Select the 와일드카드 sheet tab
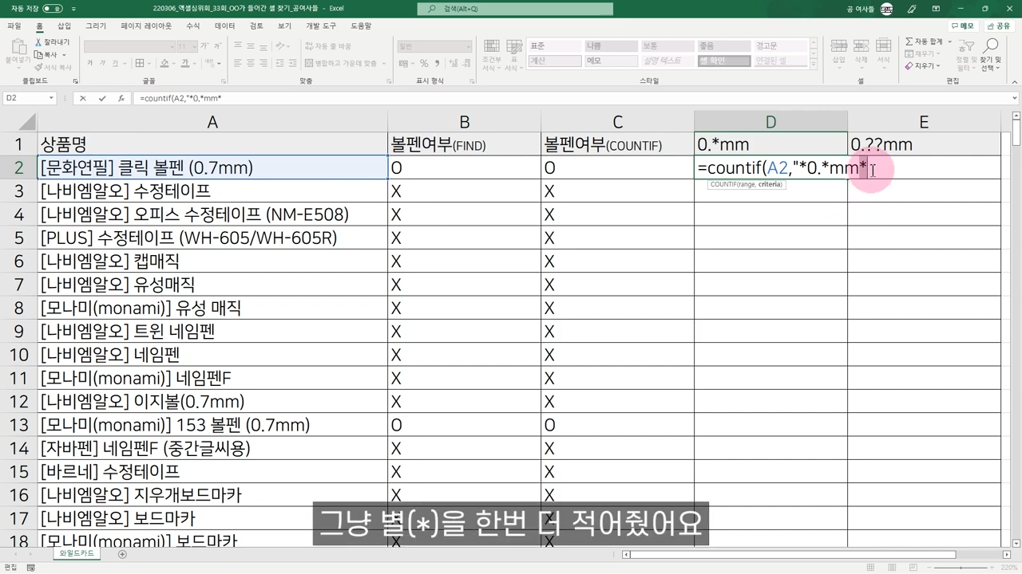 click(77, 553)
